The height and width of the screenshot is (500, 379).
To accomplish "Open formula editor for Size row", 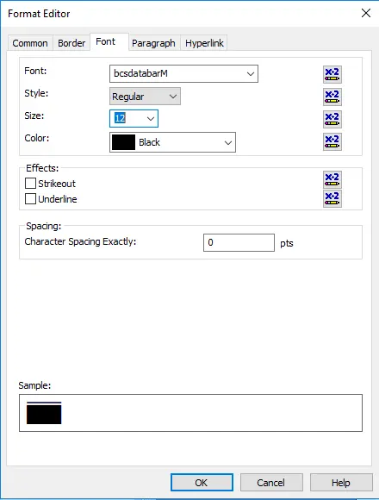I will point(332,119).
